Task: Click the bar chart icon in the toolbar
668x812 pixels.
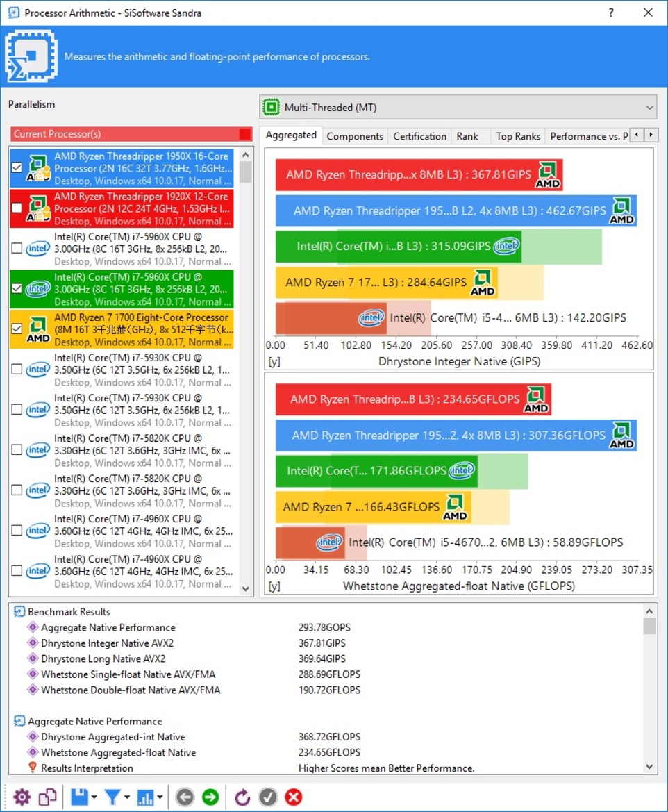Action: (x=145, y=797)
